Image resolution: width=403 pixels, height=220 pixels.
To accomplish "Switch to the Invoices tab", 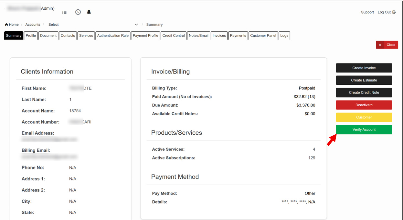I will [x=219, y=36].
